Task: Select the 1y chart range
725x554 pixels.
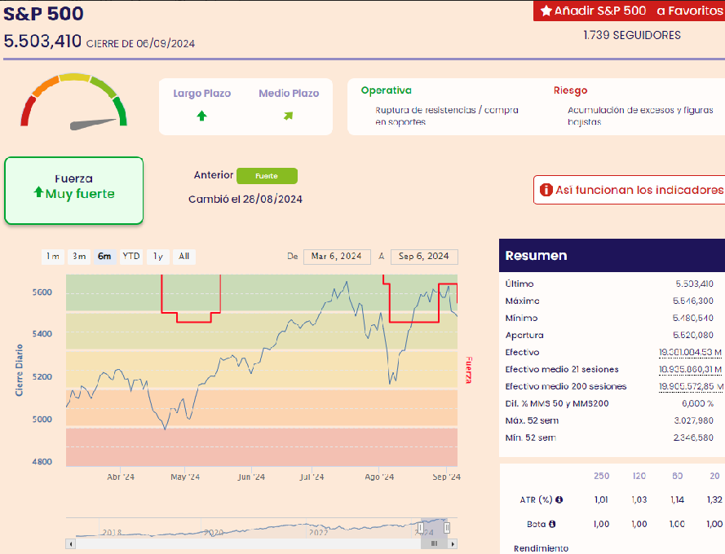Action: coord(158,257)
